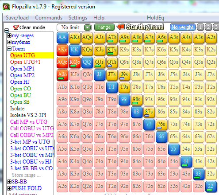
Task: Toggle the 98s hand cell
Action: 137,100
